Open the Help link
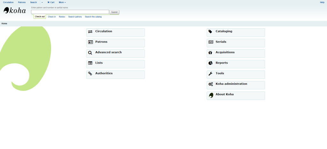This screenshot has height=149, width=327. 322,2
